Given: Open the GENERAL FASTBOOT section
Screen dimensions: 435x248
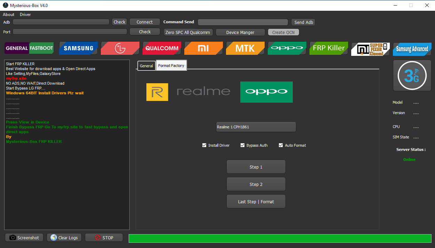Looking at the screenshot, I should pyautogui.click(x=29, y=48).
